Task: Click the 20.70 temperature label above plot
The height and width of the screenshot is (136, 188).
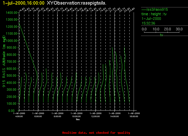Action: (108, 10)
